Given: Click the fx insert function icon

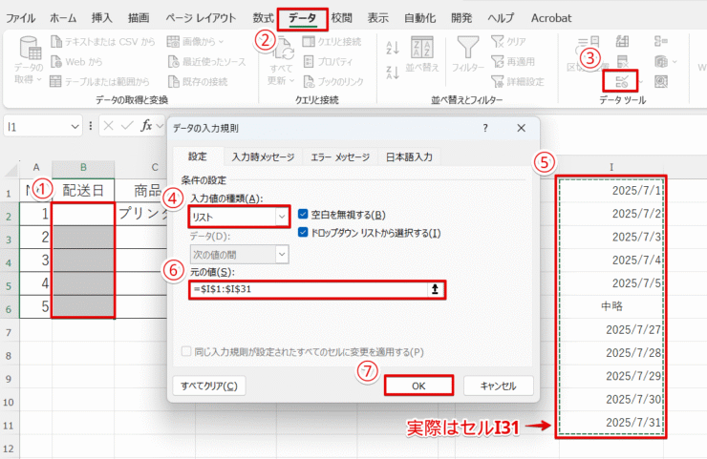Looking at the screenshot, I should (146, 126).
